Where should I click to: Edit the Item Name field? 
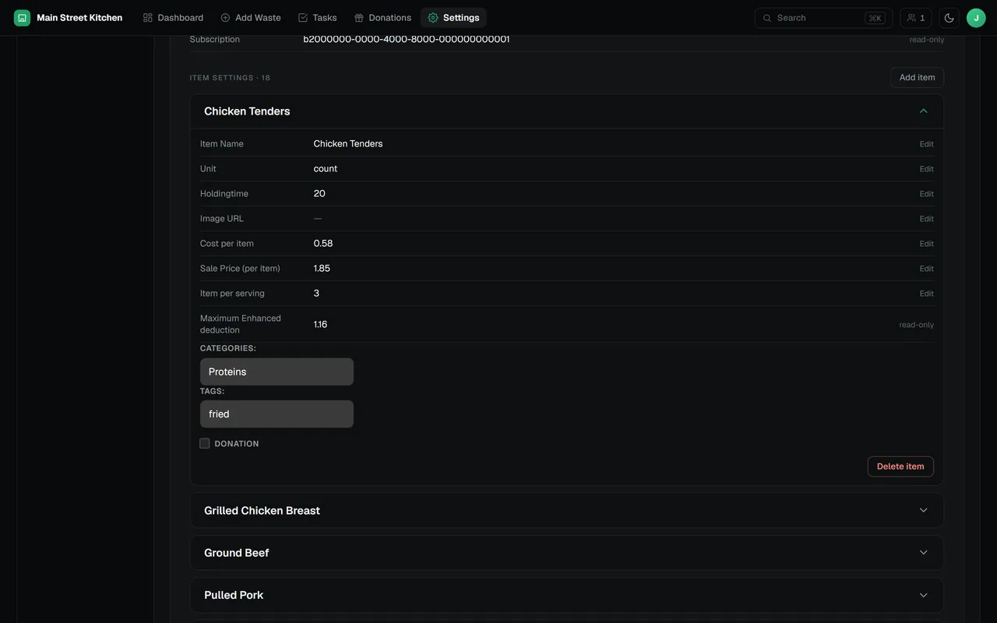(x=926, y=144)
